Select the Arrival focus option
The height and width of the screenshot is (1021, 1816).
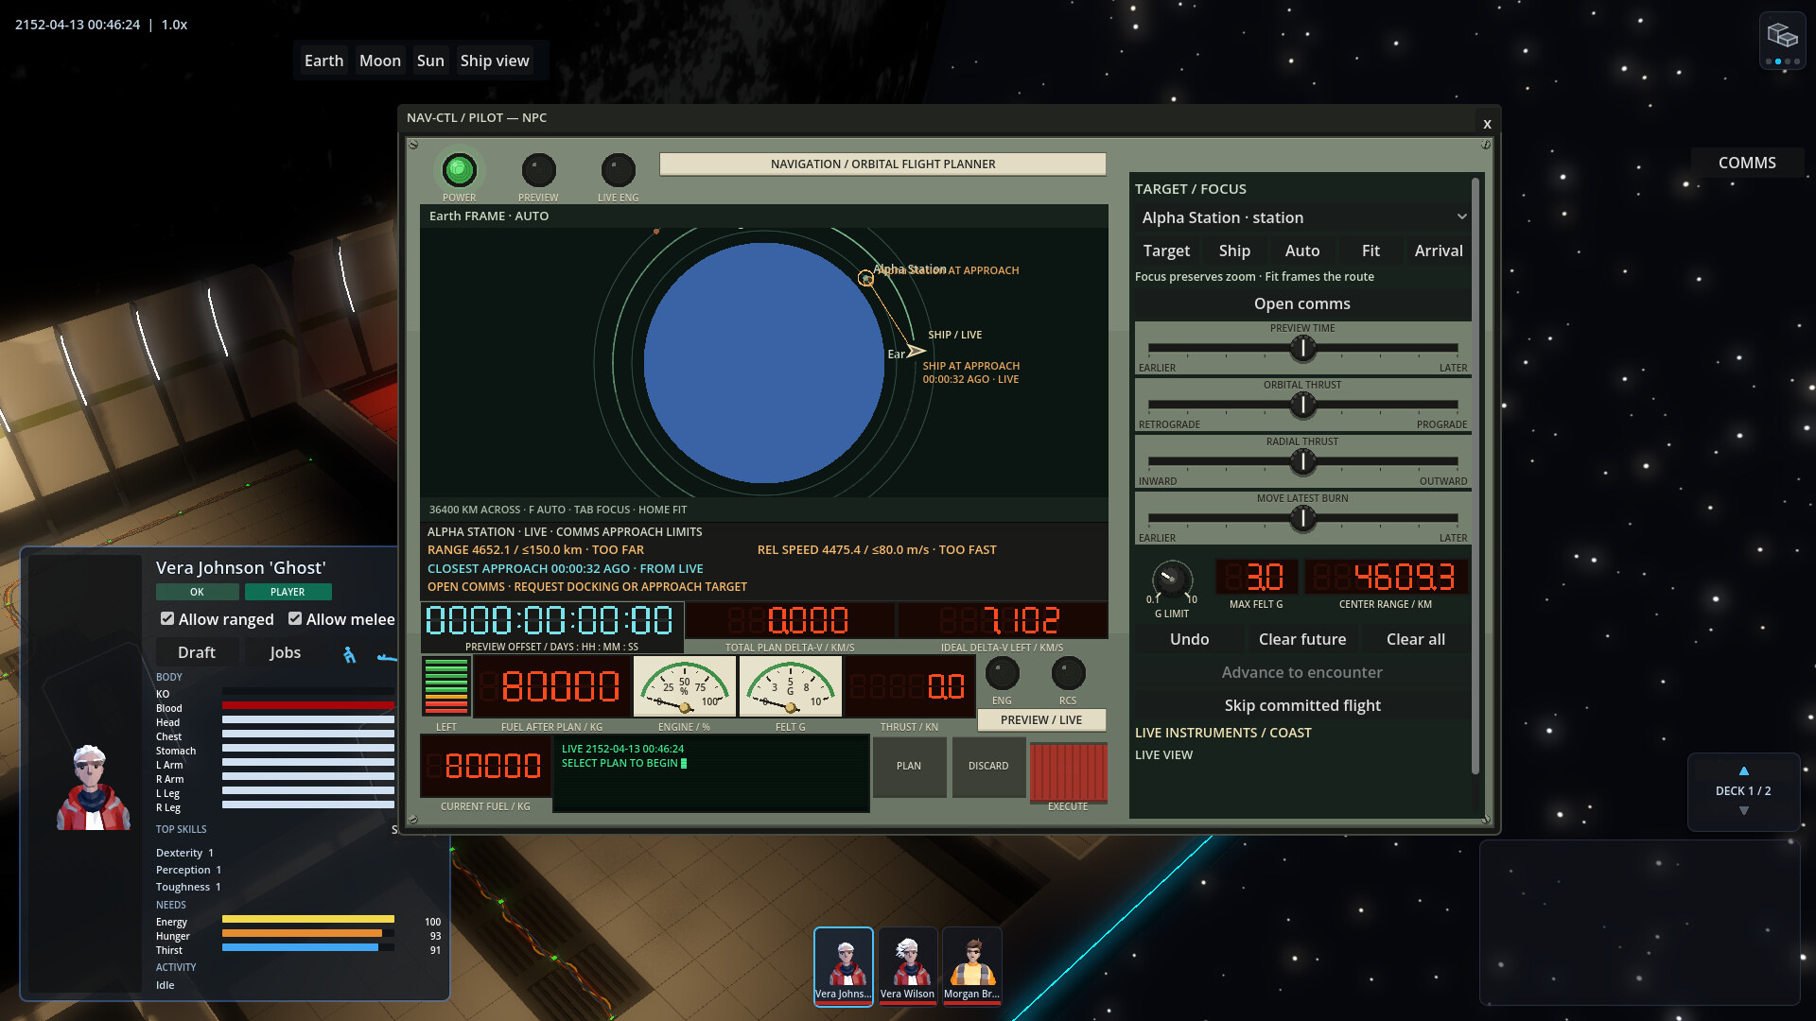coord(1439,251)
